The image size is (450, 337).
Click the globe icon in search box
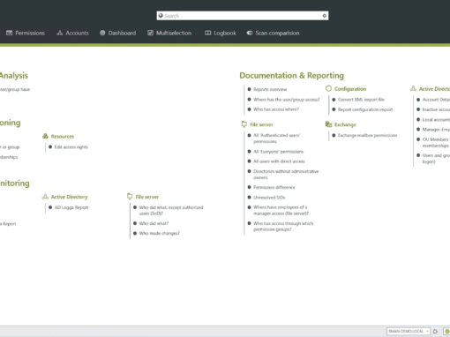pyautogui.click(x=161, y=16)
